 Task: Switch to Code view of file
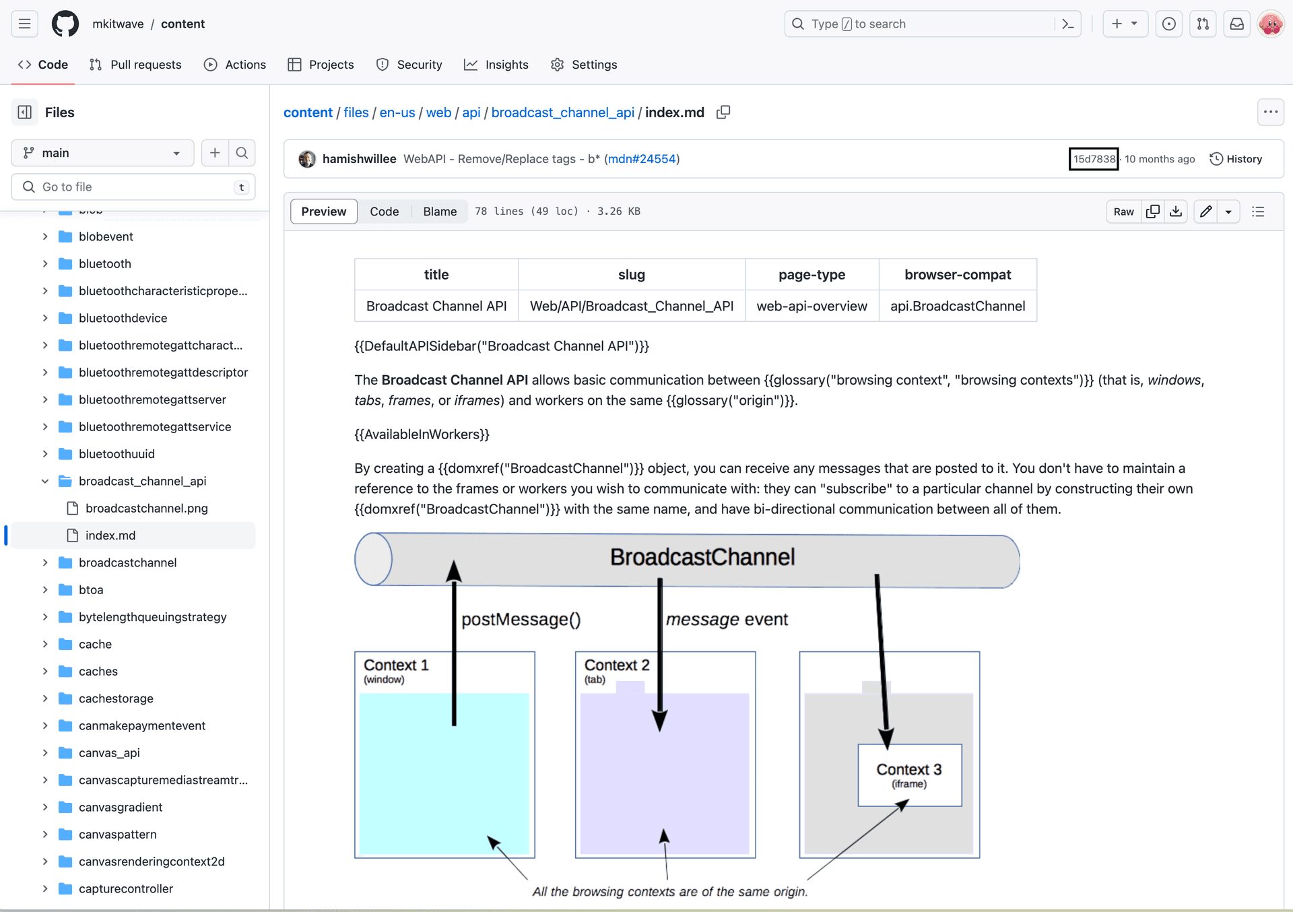click(x=384, y=211)
